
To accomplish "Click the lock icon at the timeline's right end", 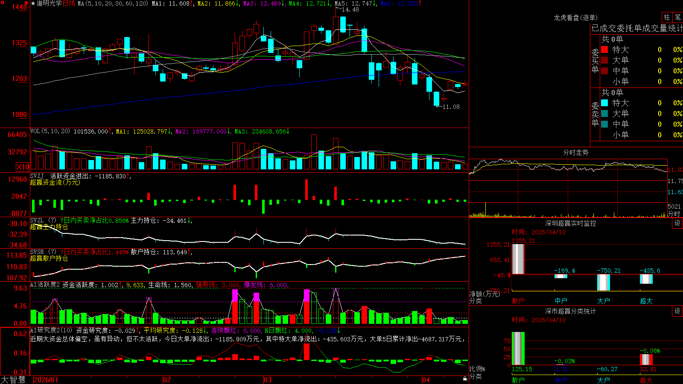I will point(465,379).
